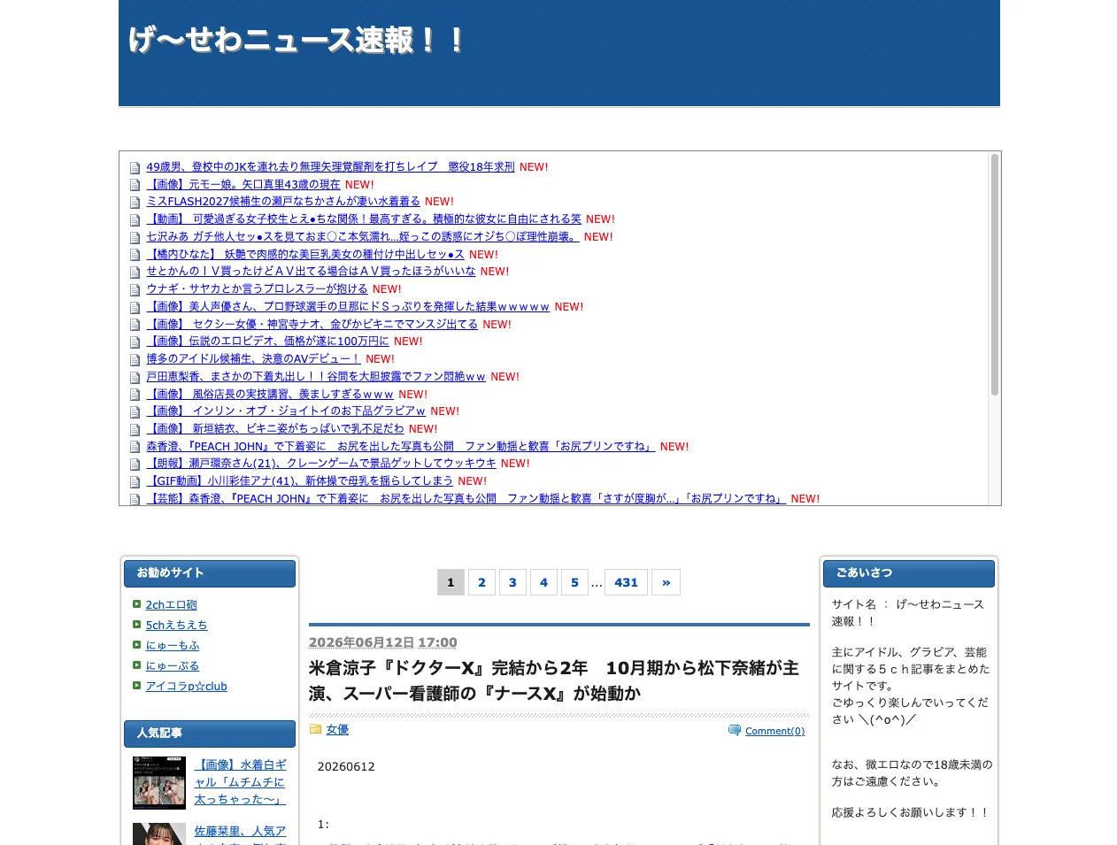Click folder icon beside 女優 category
This screenshot has width=1117, height=845.
pyautogui.click(x=315, y=729)
